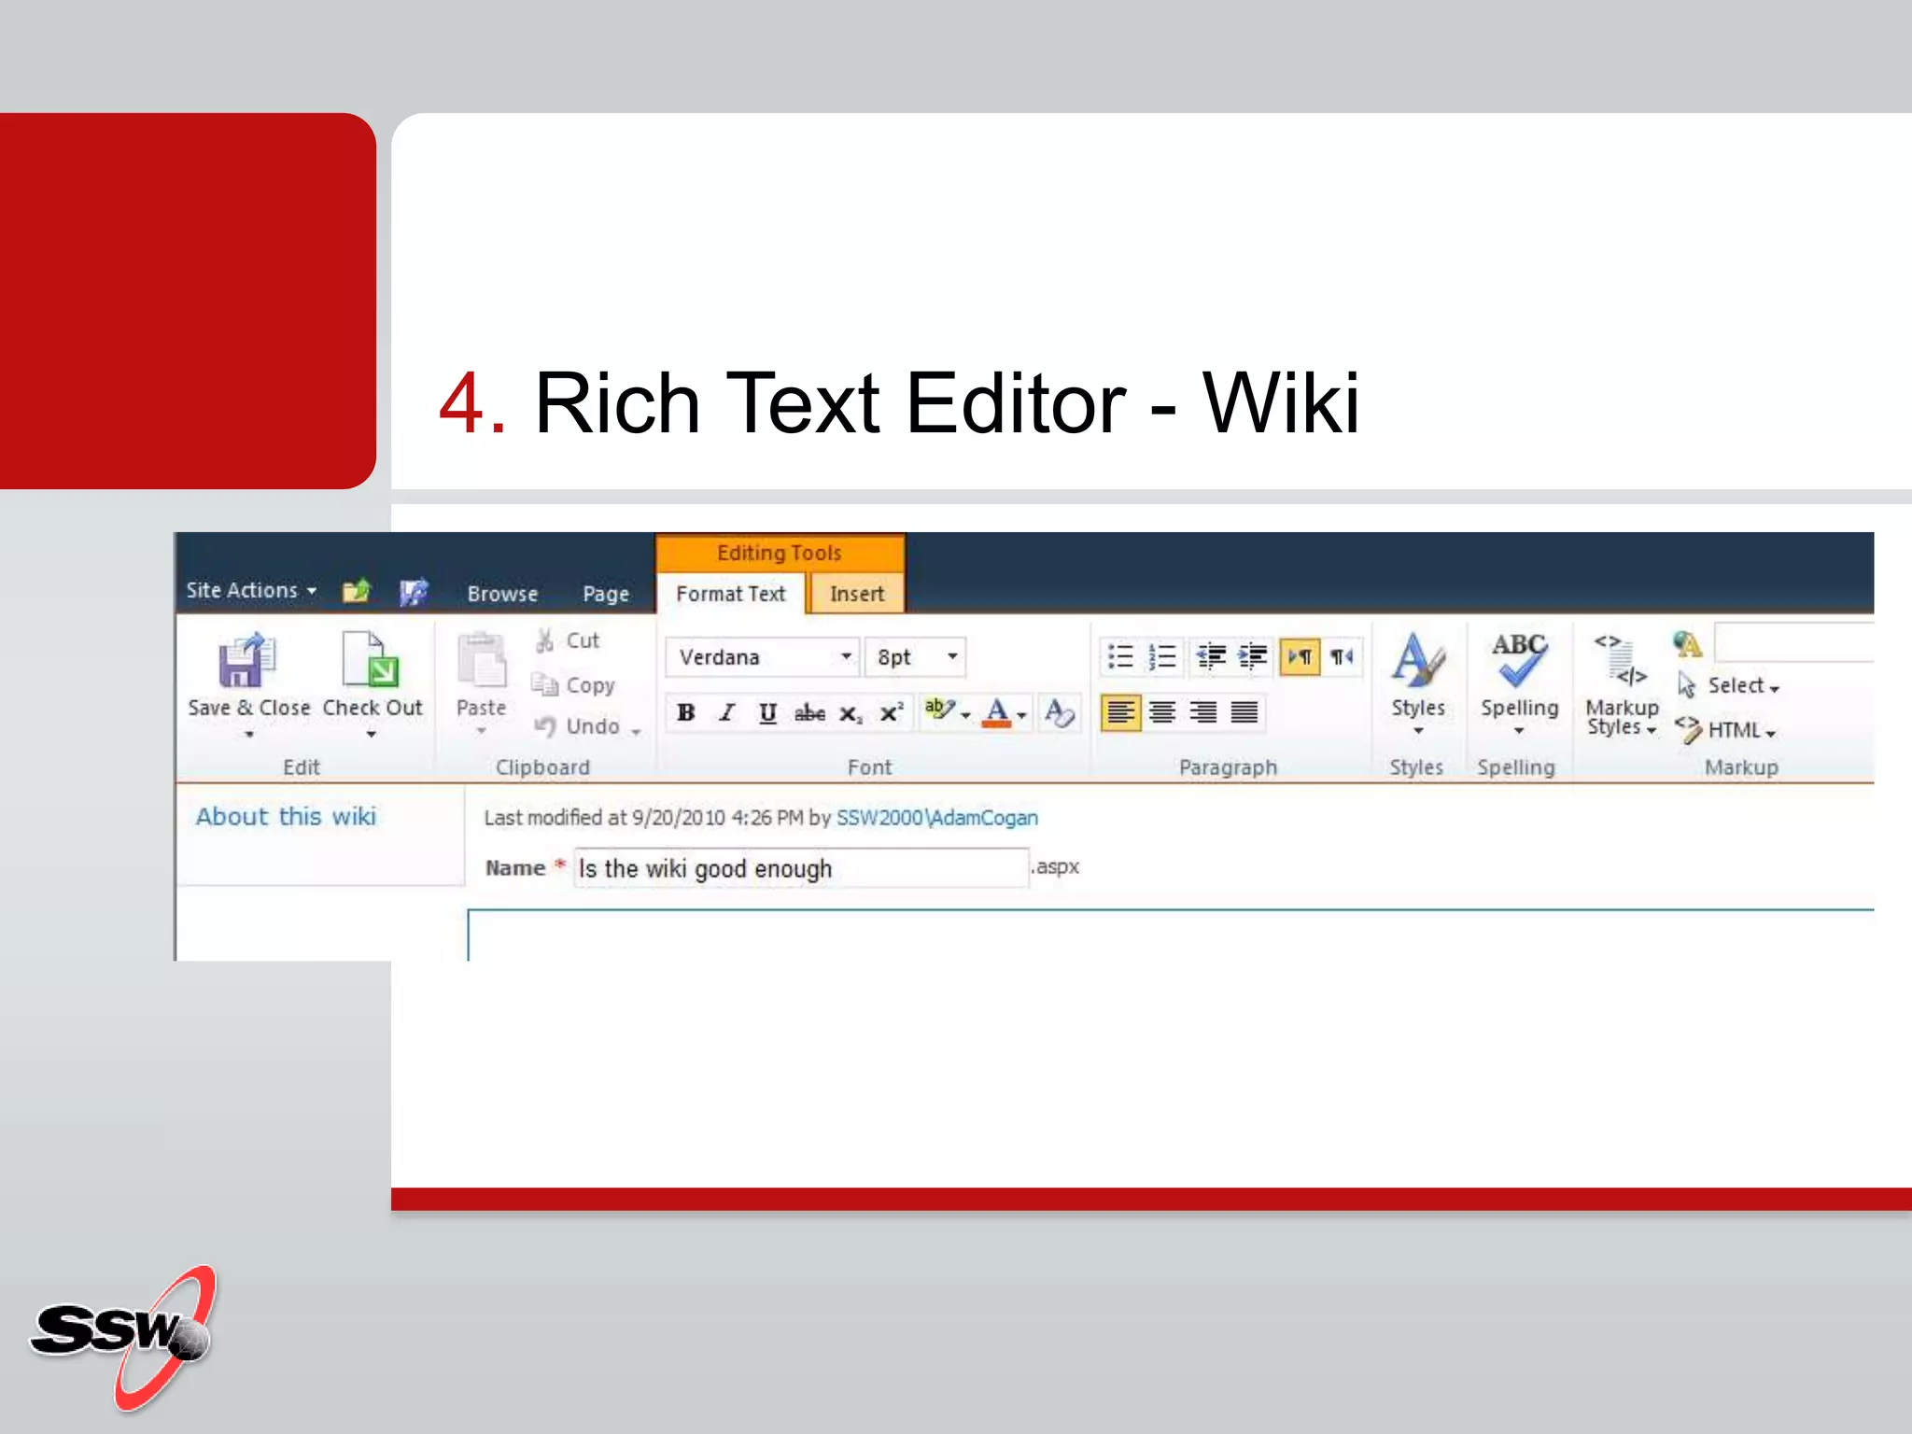The image size is (1912, 1434).
Task: Open the 8pt font size dropdown
Action: coord(952,656)
